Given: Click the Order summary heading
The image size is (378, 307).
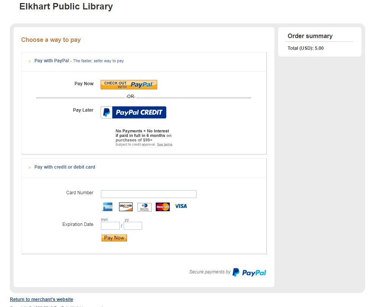Looking at the screenshot, I should click(x=310, y=36).
